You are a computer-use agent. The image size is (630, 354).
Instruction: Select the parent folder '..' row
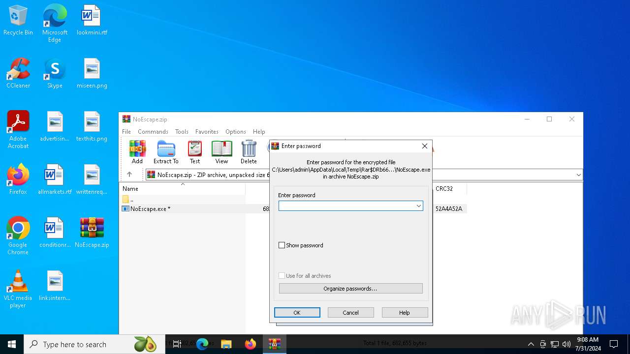pyautogui.click(x=183, y=200)
